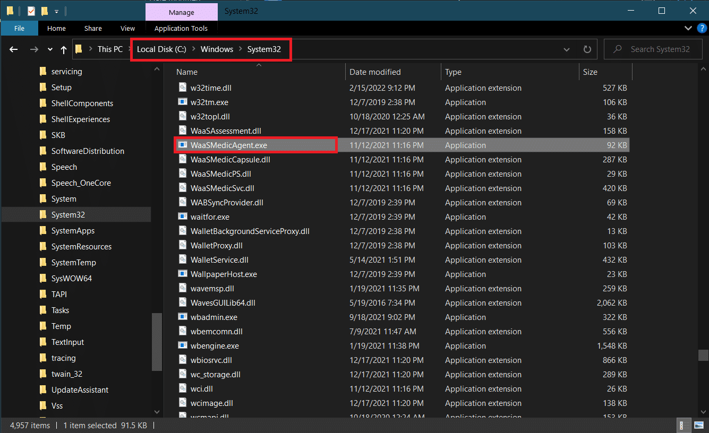
Task: Click twain_32 folder icon in tree
Action: [x=44, y=374]
